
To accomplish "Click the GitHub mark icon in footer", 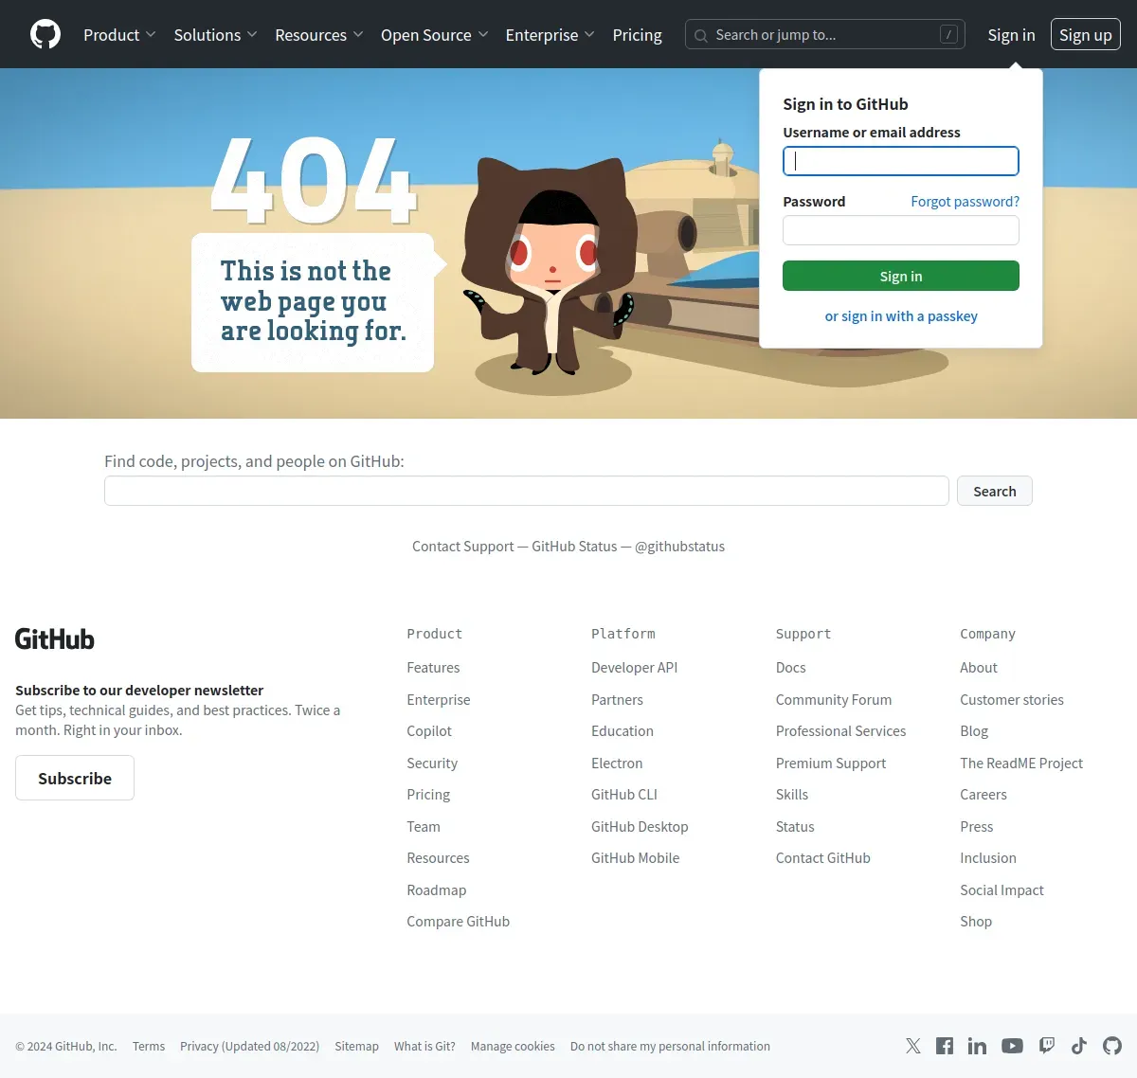I will click(x=1112, y=1046).
